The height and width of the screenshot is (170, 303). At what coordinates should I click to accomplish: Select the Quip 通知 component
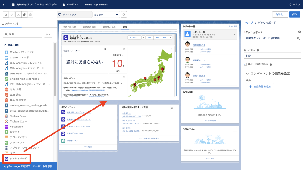15,95
